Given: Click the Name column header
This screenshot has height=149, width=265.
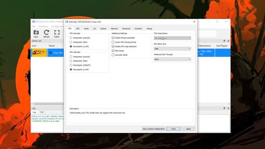Looking at the screenshot, I should (52, 46).
